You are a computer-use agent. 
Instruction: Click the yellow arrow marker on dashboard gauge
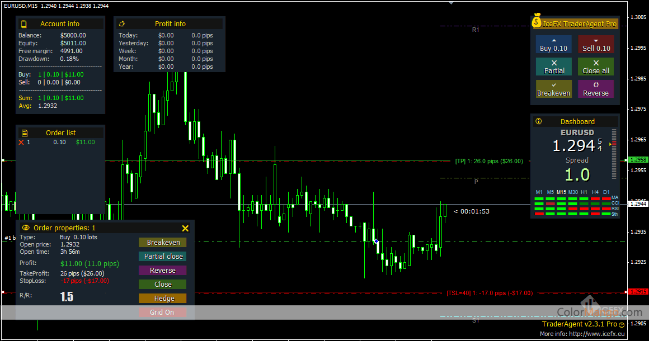(610, 144)
